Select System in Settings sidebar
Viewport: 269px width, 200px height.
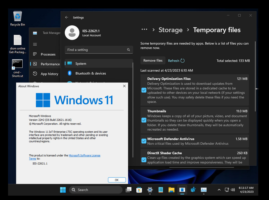tap(99, 63)
